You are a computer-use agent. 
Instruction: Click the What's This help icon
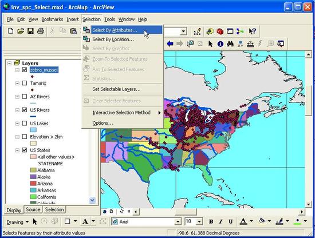pyautogui.click(x=253, y=31)
